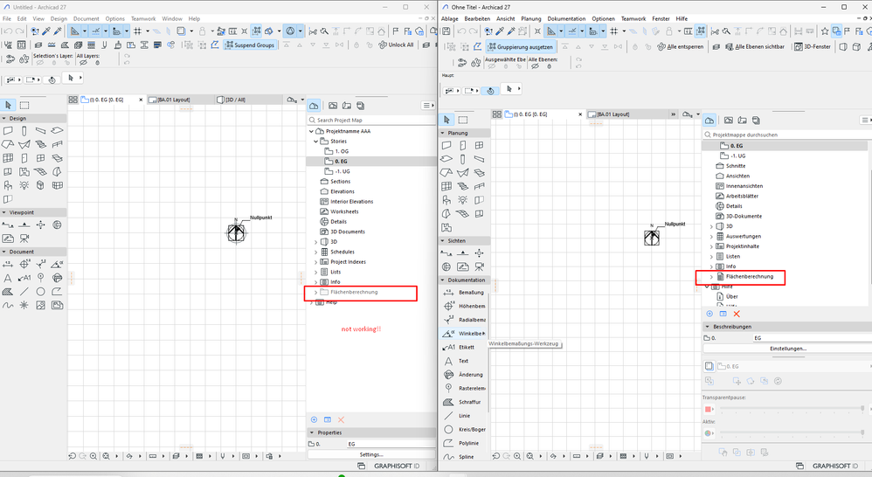Select the Winkelbem angle dimension tool
The height and width of the screenshot is (477, 872).
[x=464, y=334]
